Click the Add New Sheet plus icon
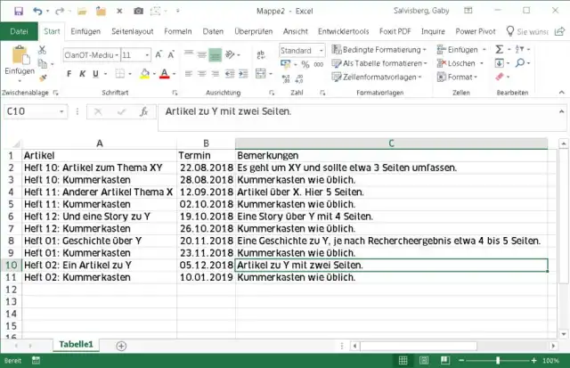The image size is (570, 368). [122, 346]
